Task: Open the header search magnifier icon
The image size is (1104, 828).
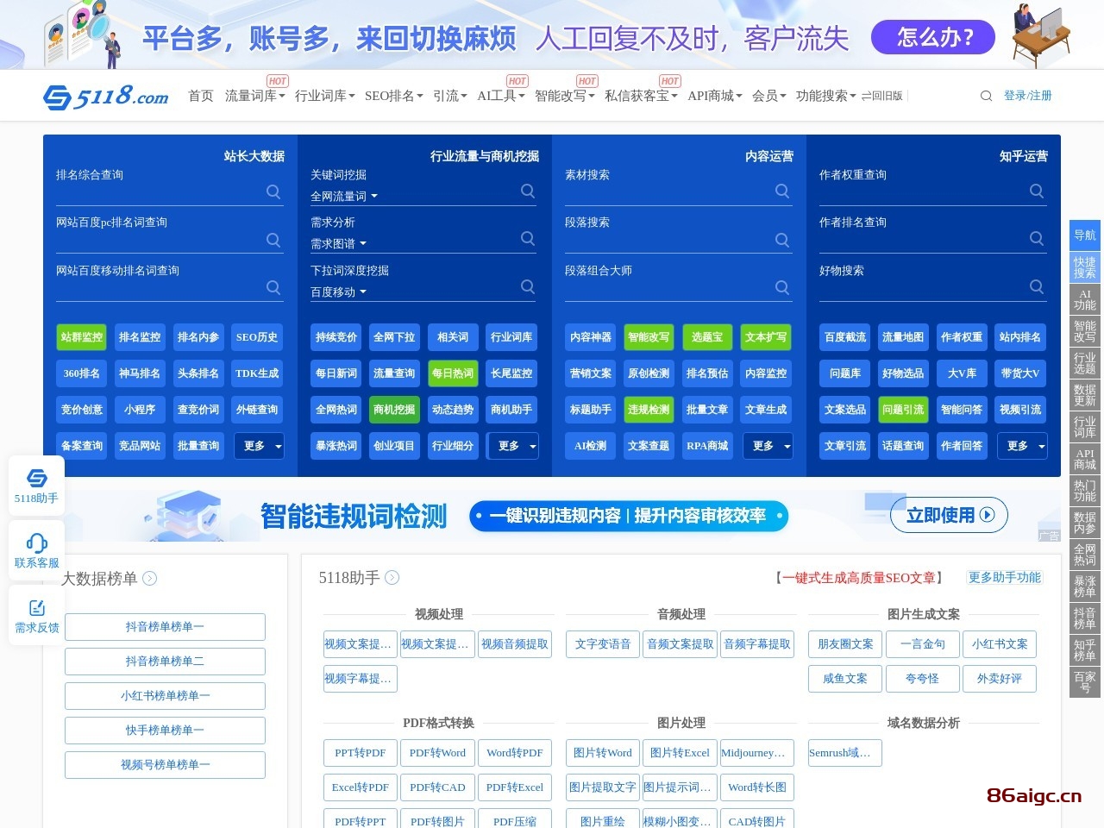Action: [986, 96]
